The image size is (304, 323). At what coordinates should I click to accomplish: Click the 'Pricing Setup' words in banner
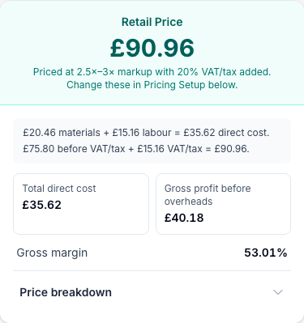point(174,85)
